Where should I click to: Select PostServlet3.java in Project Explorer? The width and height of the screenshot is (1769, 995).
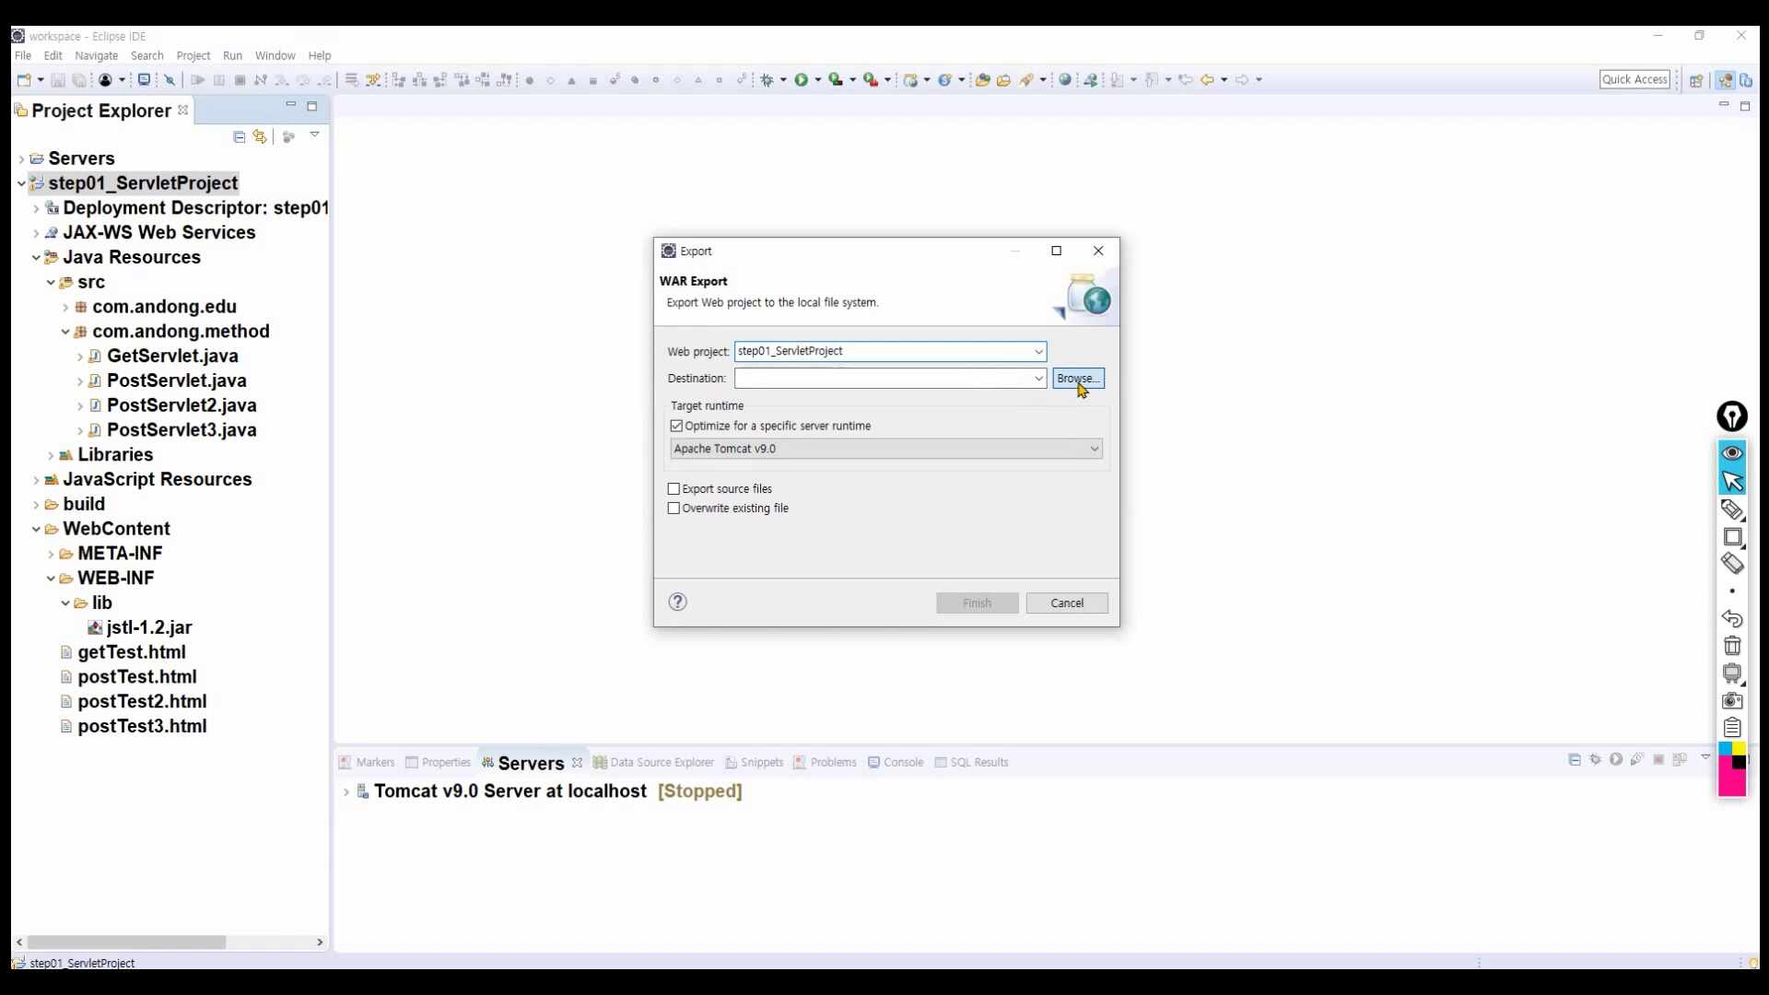(182, 430)
